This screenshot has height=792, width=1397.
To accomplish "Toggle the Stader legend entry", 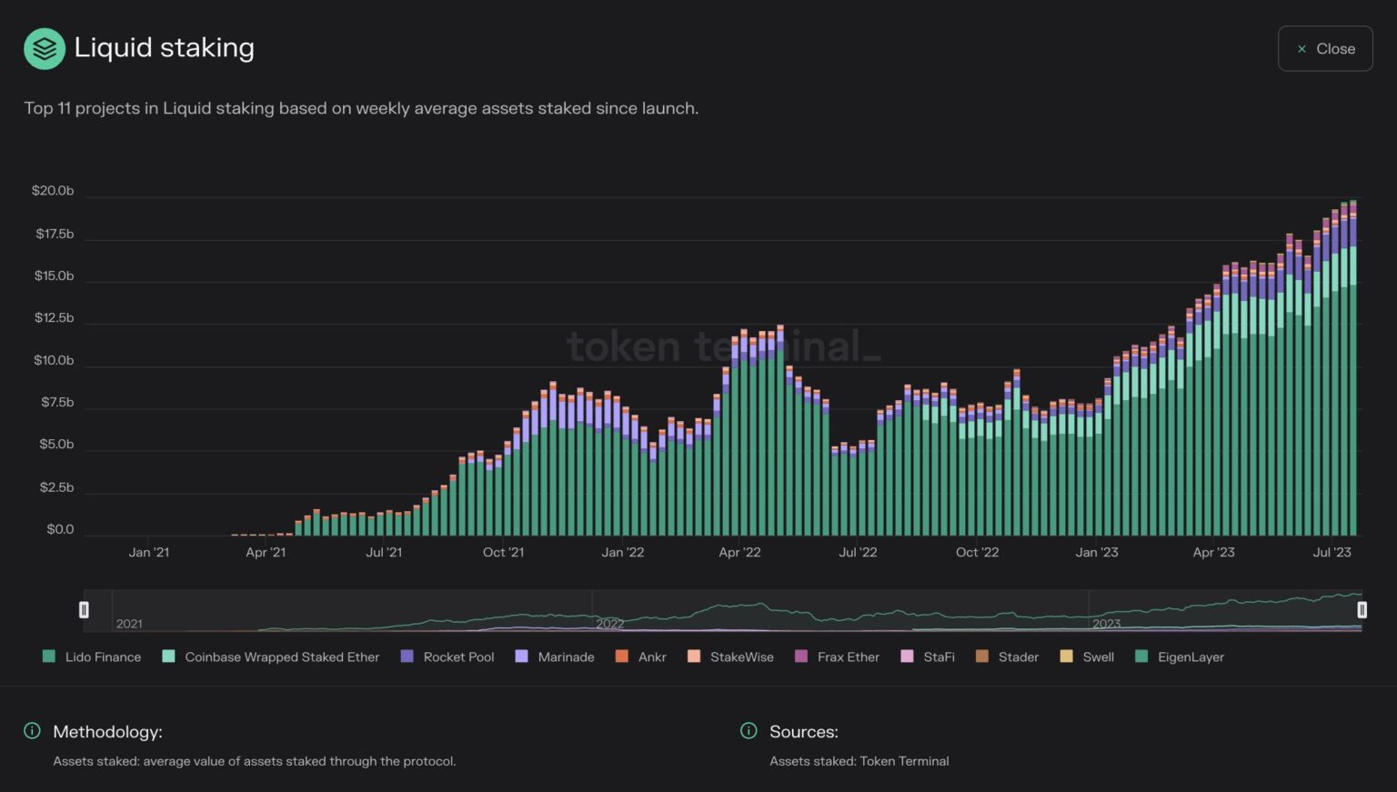I will point(1007,657).
